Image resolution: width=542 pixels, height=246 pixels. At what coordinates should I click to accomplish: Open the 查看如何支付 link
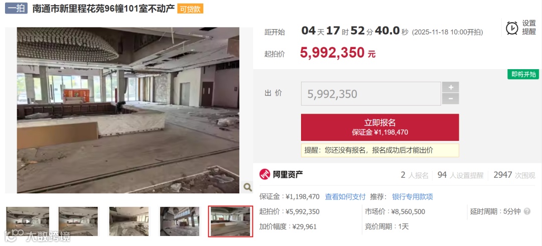tap(345, 197)
